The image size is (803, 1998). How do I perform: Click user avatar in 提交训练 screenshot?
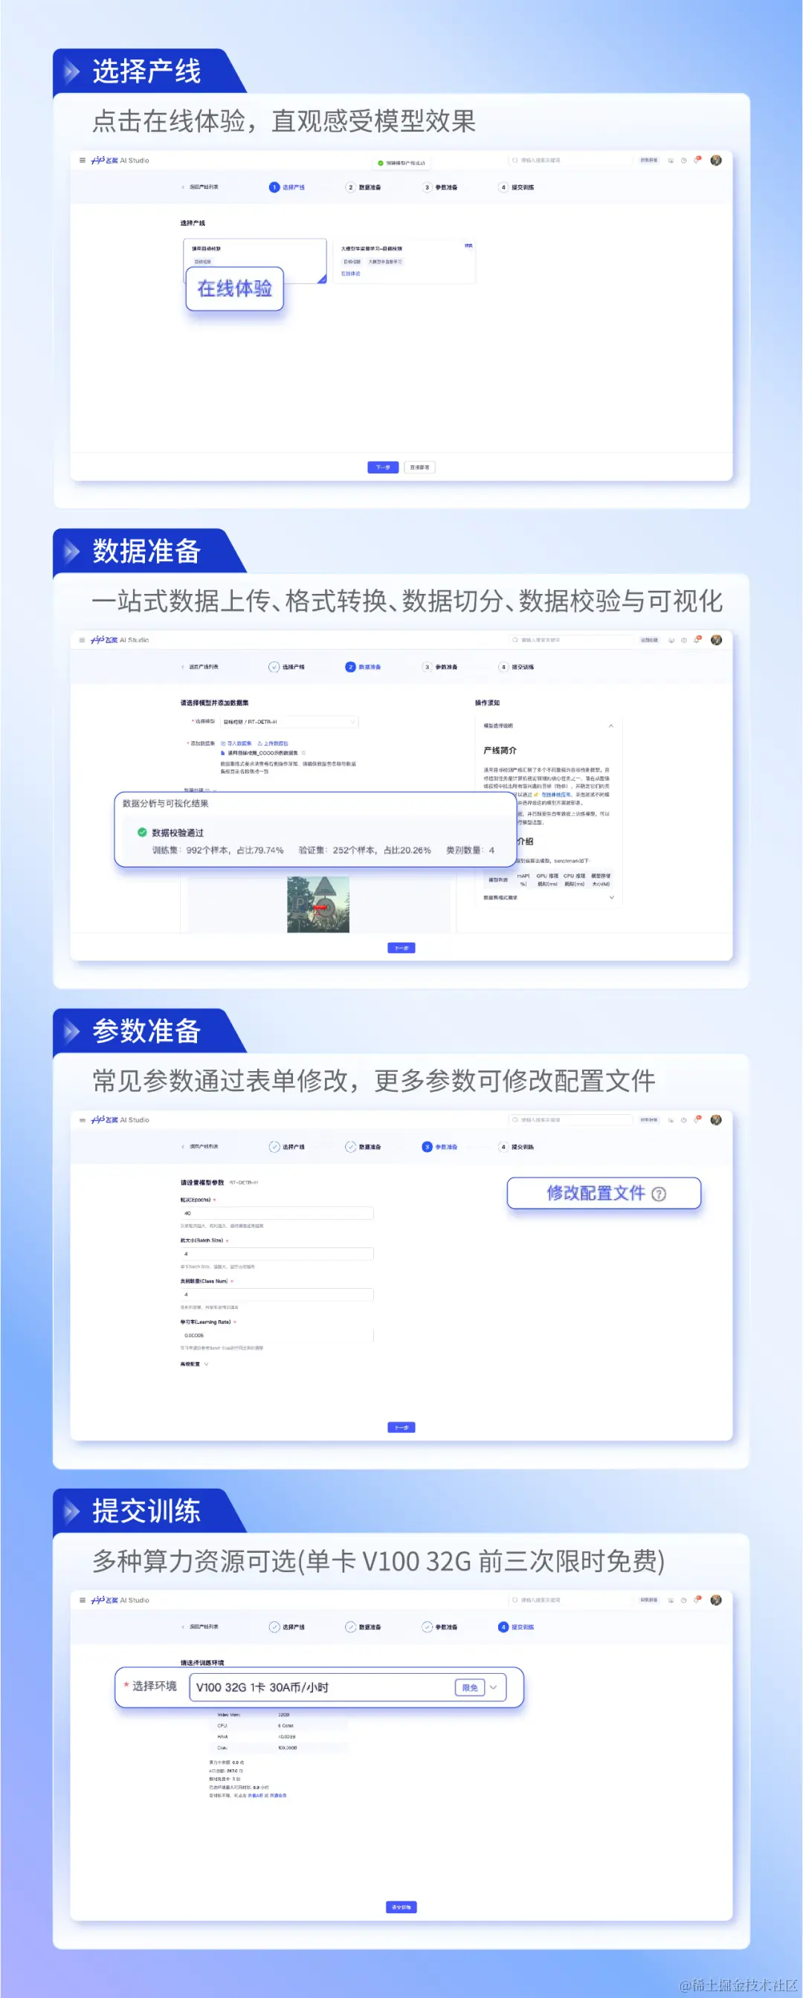pyautogui.click(x=716, y=1600)
